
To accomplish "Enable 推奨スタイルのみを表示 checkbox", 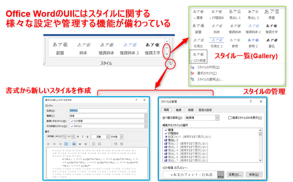I will [x=230, y=118].
